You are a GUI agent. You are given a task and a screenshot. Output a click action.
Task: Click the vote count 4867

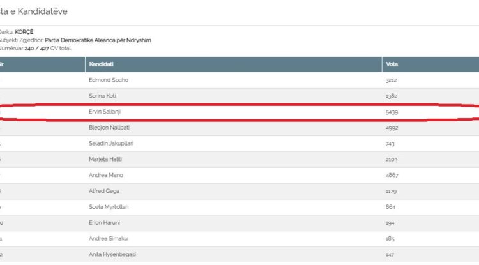coord(392,176)
